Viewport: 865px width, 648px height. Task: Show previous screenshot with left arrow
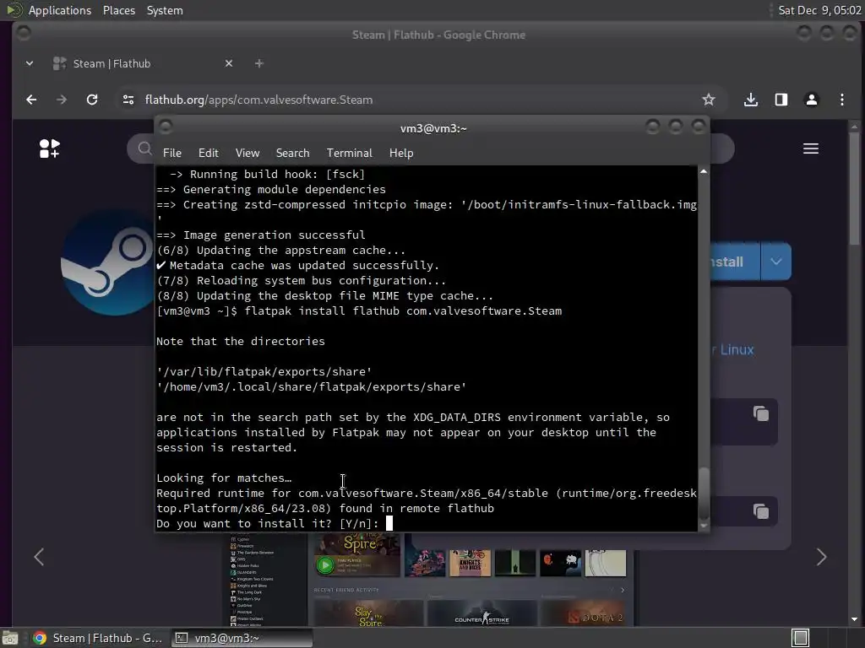click(x=39, y=557)
